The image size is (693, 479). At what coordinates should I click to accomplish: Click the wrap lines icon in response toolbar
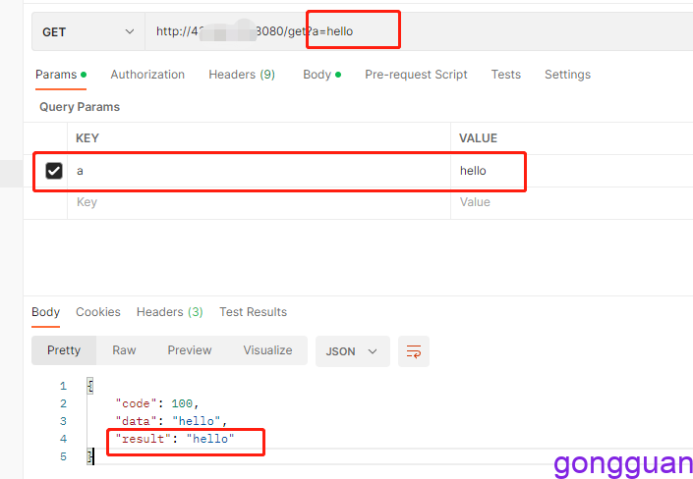click(413, 350)
